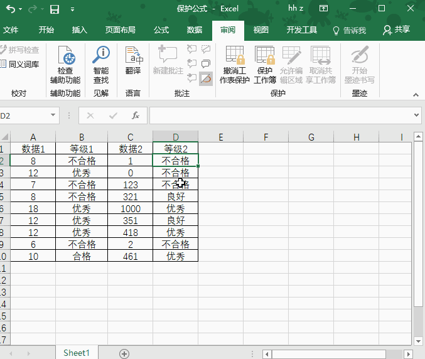
Task: Click the ribbon display options icon
Action: (323, 8)
